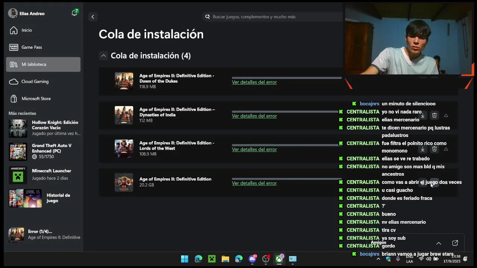Remove Lords of the West from queue

(x=434, y=149)
